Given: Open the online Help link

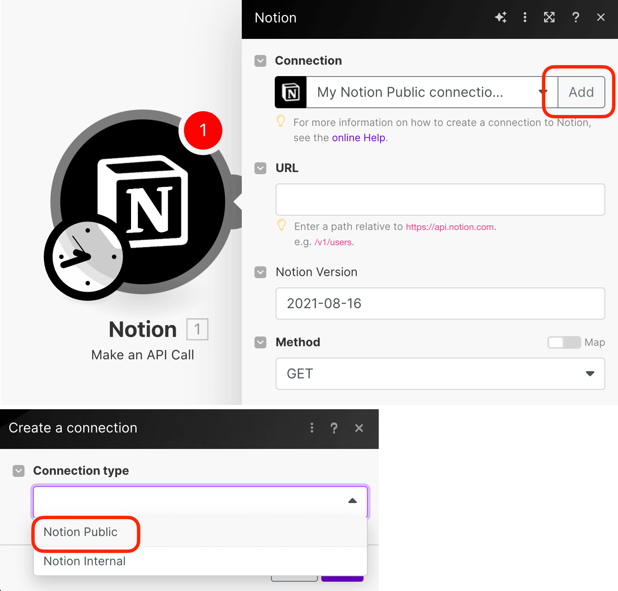Looking at the screenshot, I should tap(358, 137).
